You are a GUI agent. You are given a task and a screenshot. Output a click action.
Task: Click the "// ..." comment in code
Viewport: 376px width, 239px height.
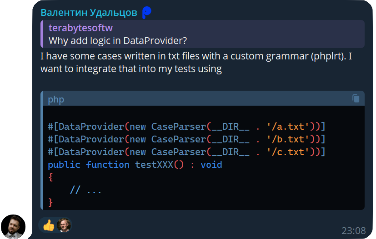(85, 190)
